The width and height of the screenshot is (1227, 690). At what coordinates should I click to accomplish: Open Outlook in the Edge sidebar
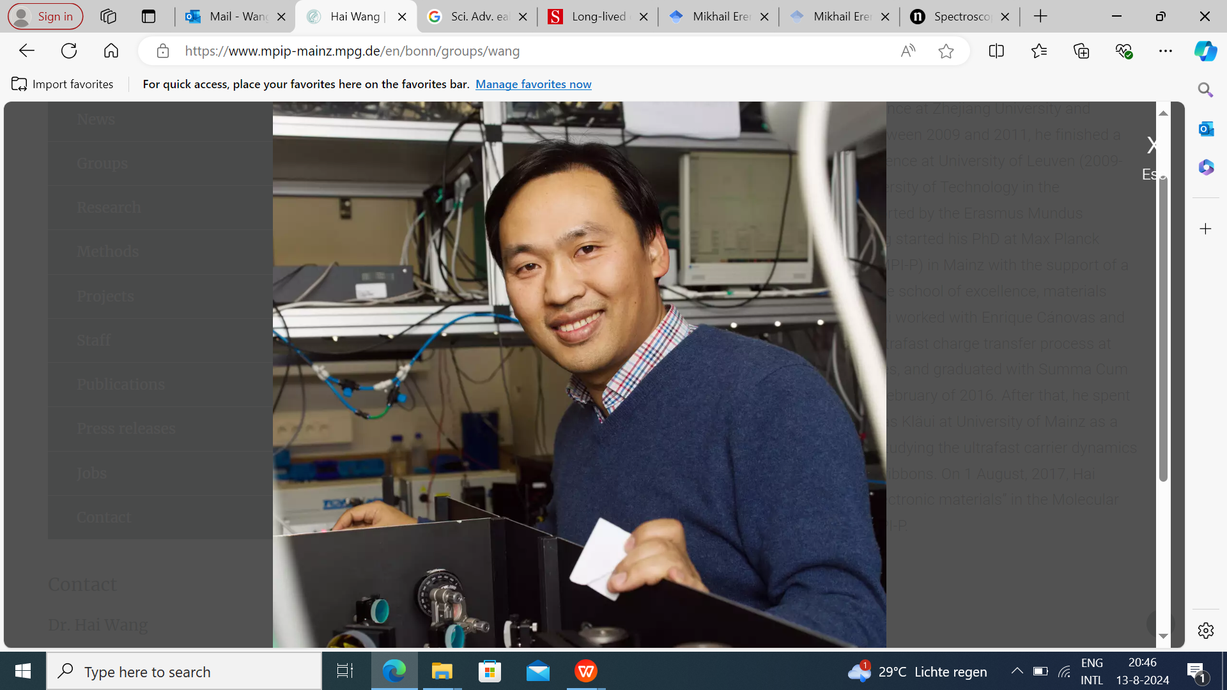click(x=1206, y=129)
